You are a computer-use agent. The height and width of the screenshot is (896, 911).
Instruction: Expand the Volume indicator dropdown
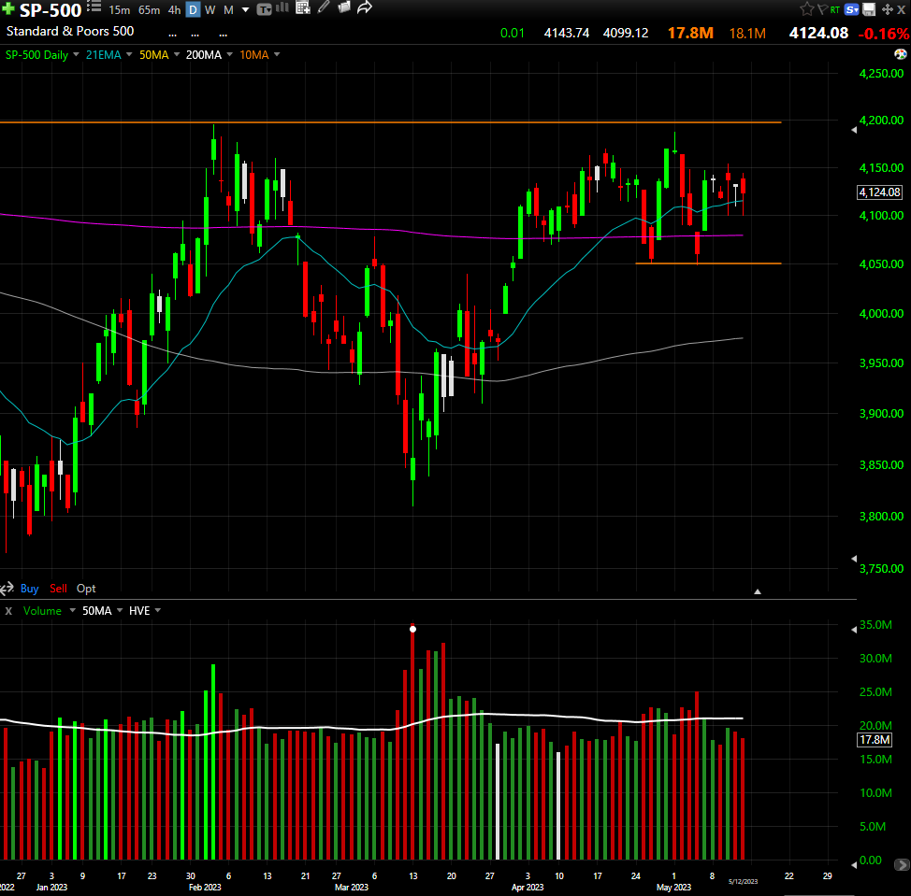(73, 610)
